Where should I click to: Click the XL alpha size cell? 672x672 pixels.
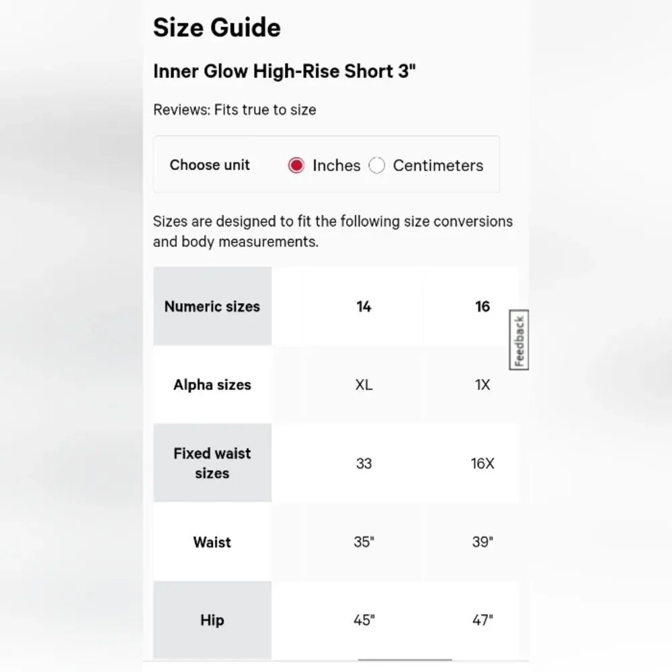(364, 385)
